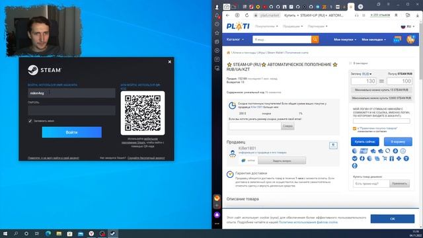The height and width of the screenshot is (238, 423).
Task: Open the Windows Start menu
Action: tap(5, 233)
